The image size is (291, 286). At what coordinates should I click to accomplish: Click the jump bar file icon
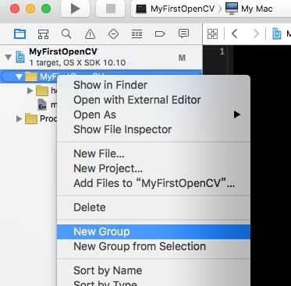coord(277,34)
